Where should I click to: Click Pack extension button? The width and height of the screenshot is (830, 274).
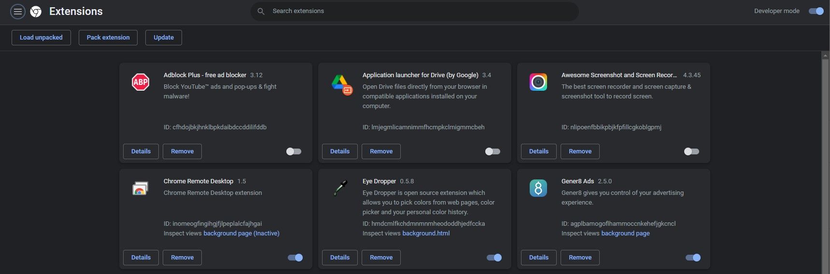pyautogui.click(x=108, y=38)
